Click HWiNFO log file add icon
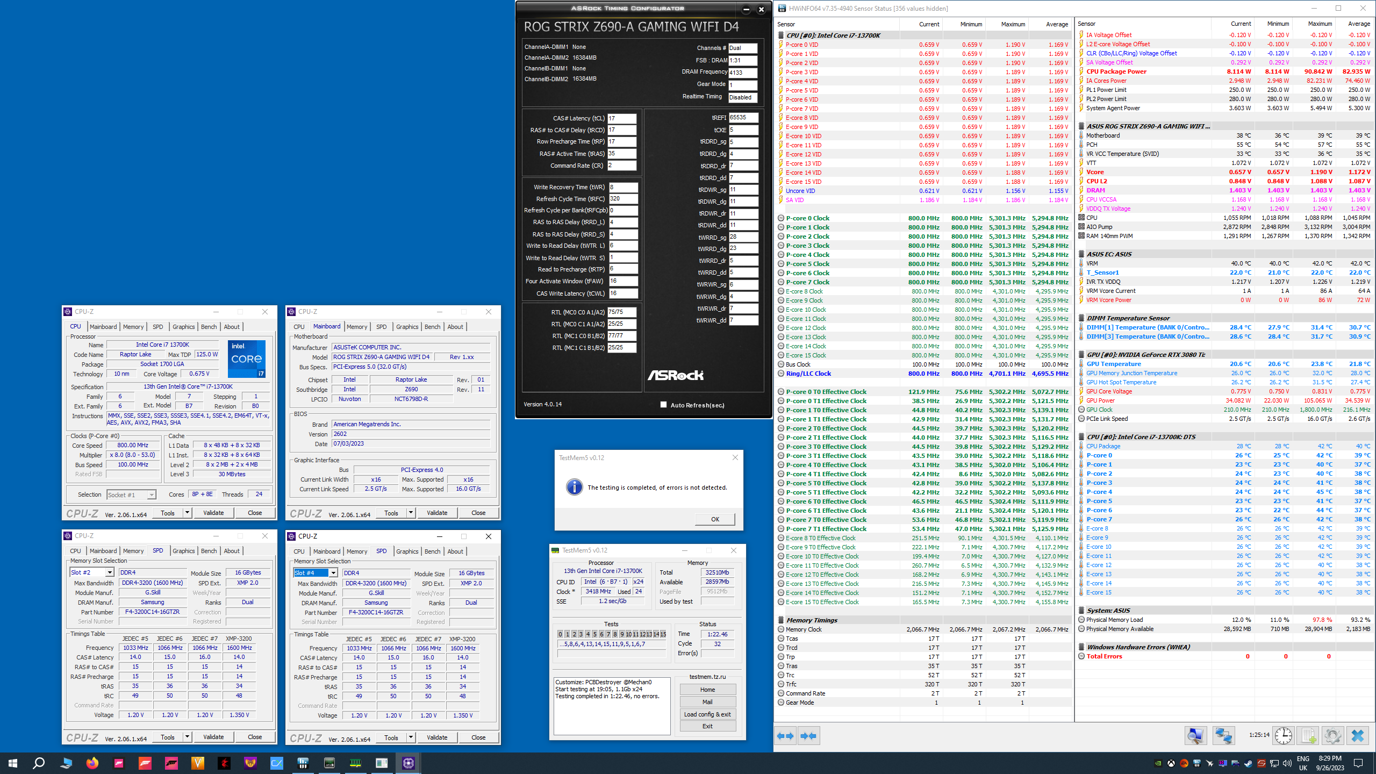Screen dimensions: 1376x774 pos(1308,736)
